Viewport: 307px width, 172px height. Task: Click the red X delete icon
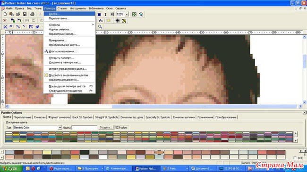tap(5, 21)
